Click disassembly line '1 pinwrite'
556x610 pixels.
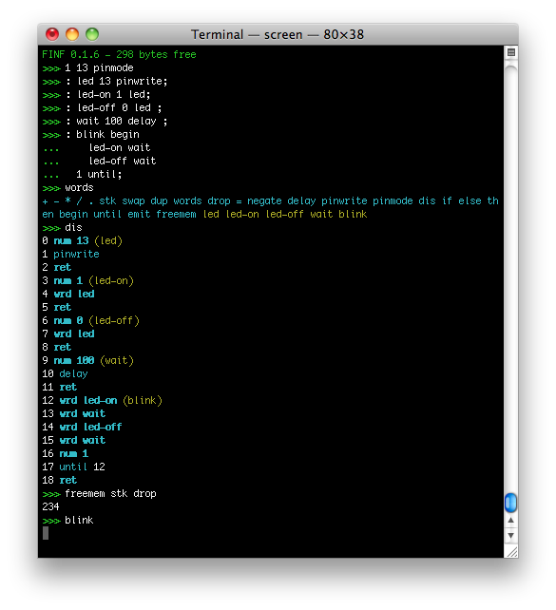pos(71,254)
